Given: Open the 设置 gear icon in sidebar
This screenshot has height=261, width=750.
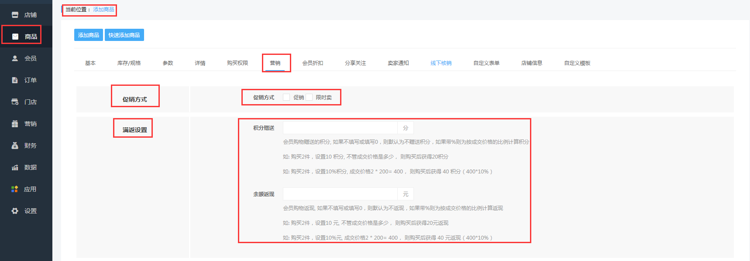Looking at the screenshot, I should pyautogui.click(x=15, y=211).
